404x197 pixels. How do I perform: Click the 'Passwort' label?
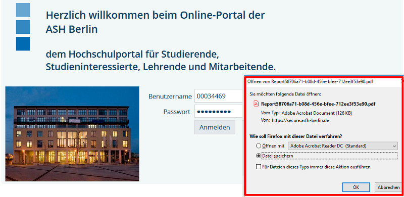[x=177, y=112]
